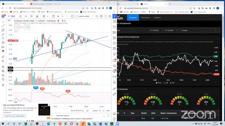Select the trend line drawing tool
Viewport: 225px width, 126px height.
point(3,26)
